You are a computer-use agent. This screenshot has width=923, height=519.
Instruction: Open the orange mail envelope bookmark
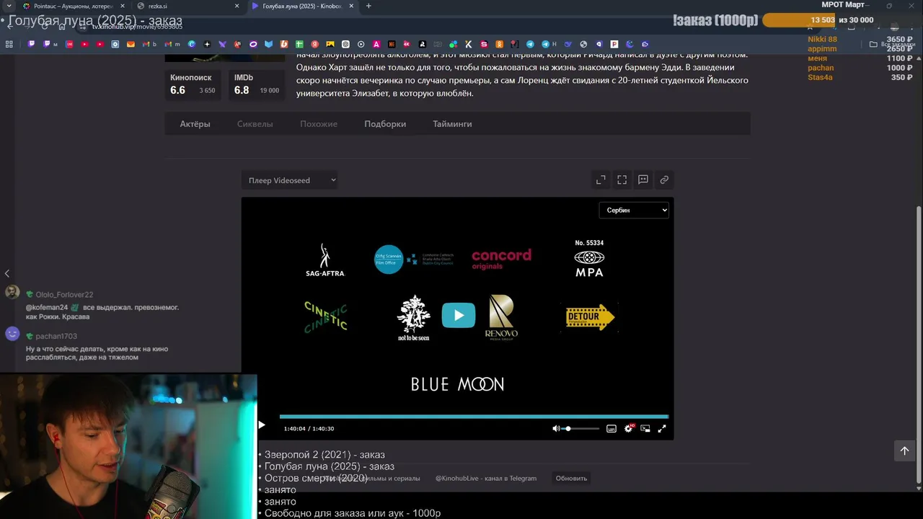131,44
